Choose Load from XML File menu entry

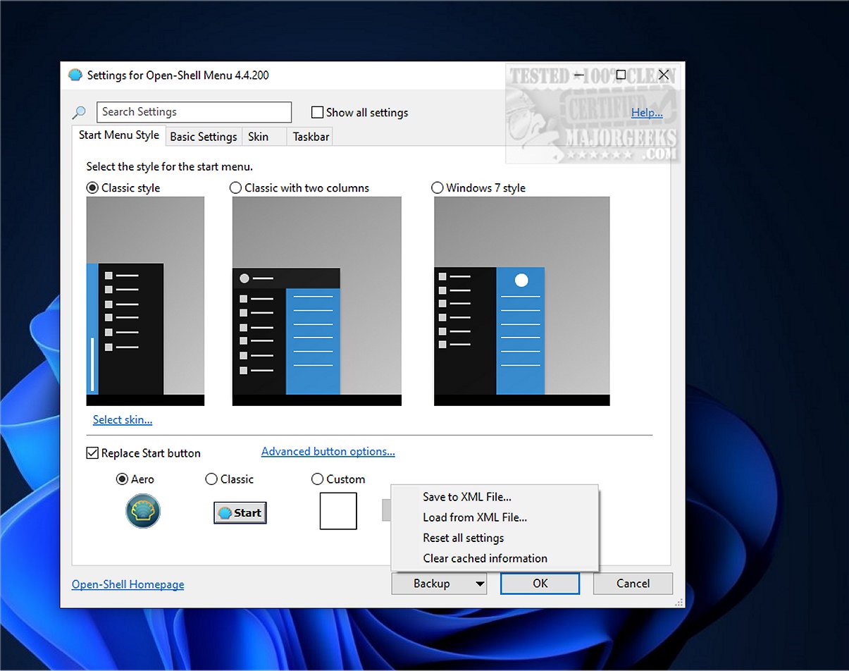coord(494,517)
